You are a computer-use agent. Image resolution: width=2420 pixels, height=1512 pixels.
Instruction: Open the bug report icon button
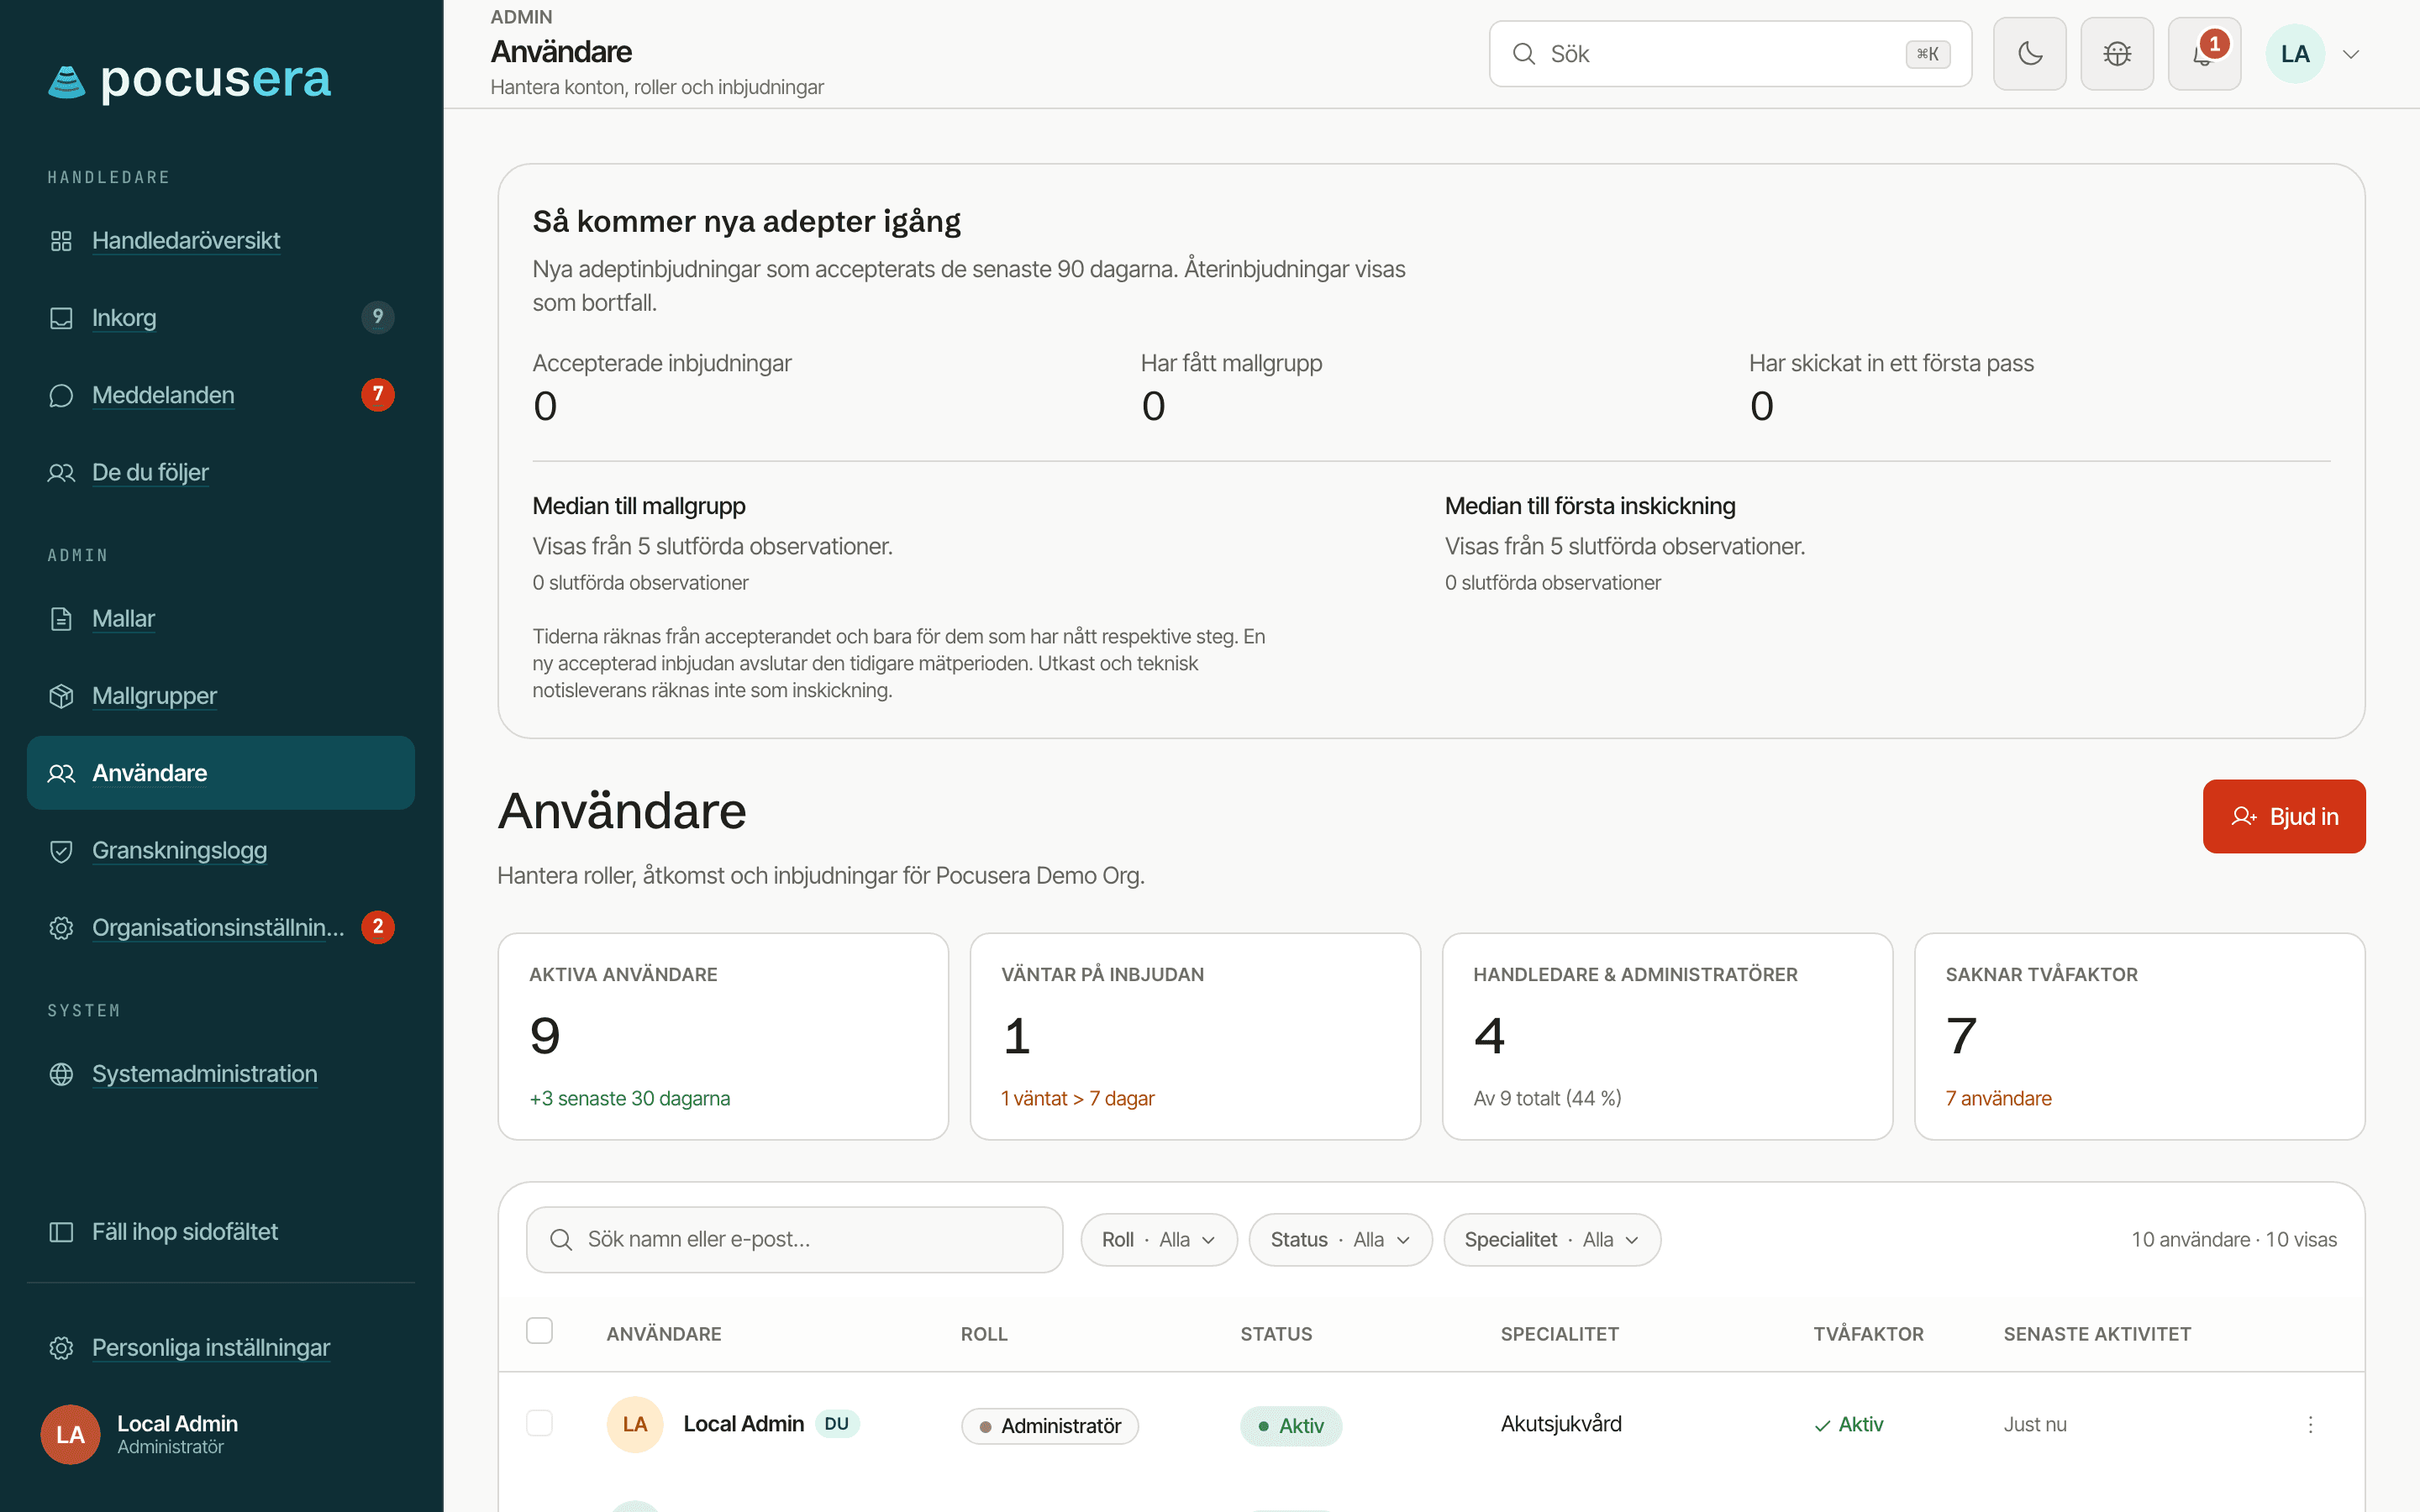coord(2116,54)
